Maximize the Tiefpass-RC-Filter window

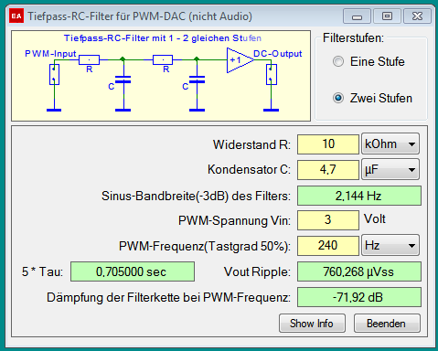387,16
